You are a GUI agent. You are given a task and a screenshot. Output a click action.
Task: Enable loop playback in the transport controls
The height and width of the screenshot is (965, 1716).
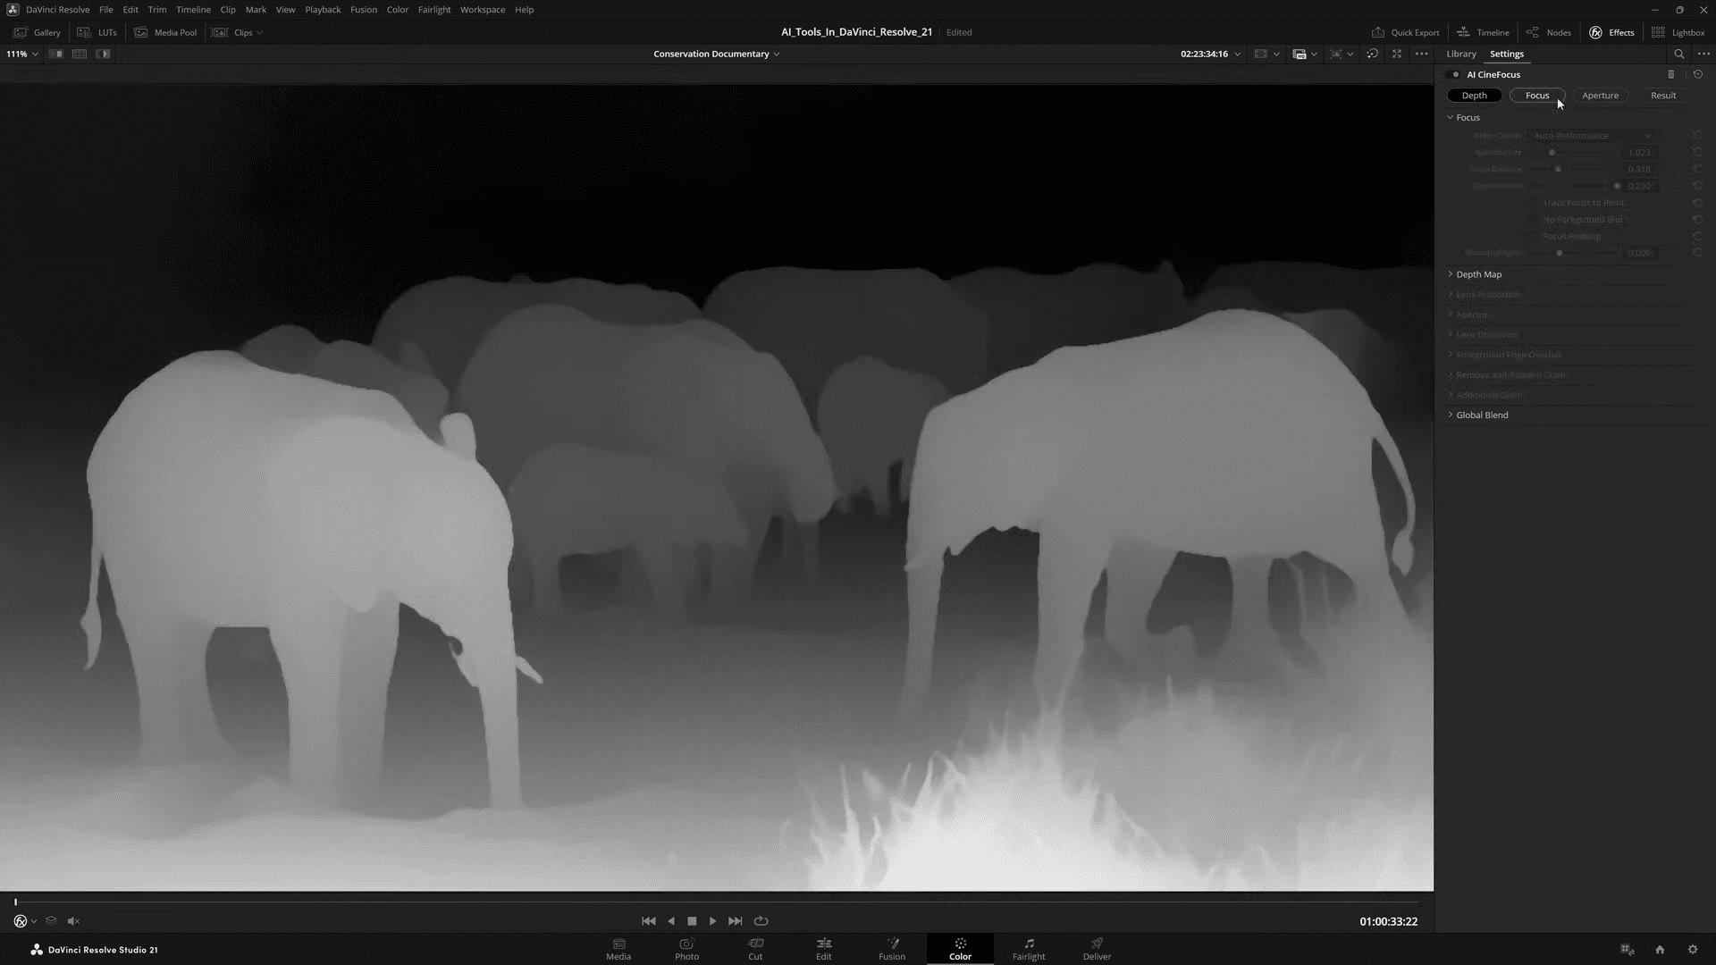[761, 920]
